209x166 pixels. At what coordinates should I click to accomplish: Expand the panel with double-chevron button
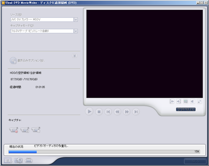click(75, 56)
